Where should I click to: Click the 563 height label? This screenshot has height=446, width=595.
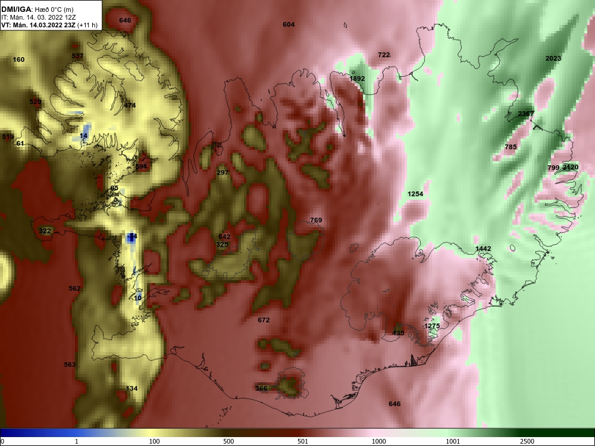click(70, 365)
